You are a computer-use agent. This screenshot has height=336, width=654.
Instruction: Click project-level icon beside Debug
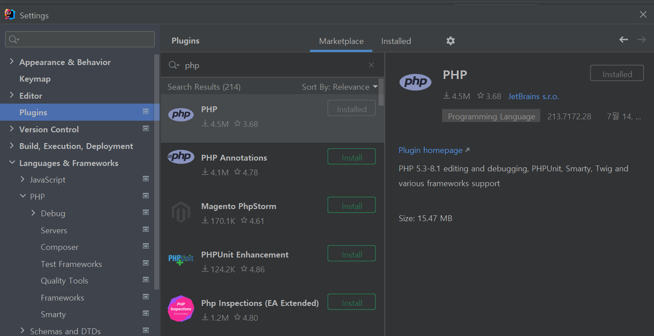pos(146,212)
